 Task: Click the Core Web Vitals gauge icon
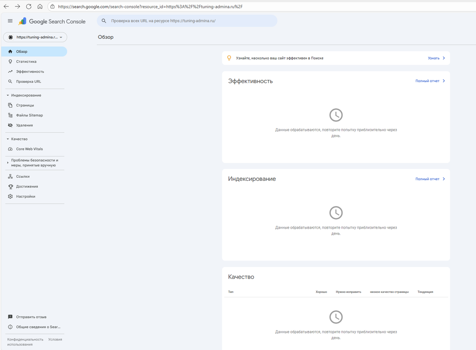tap(10, 149)
